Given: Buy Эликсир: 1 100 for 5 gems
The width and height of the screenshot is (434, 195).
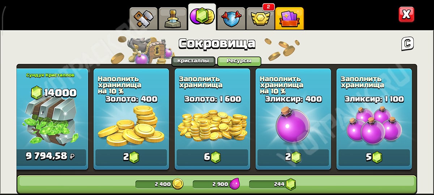Looking at the screenshot, I should 374,157.
